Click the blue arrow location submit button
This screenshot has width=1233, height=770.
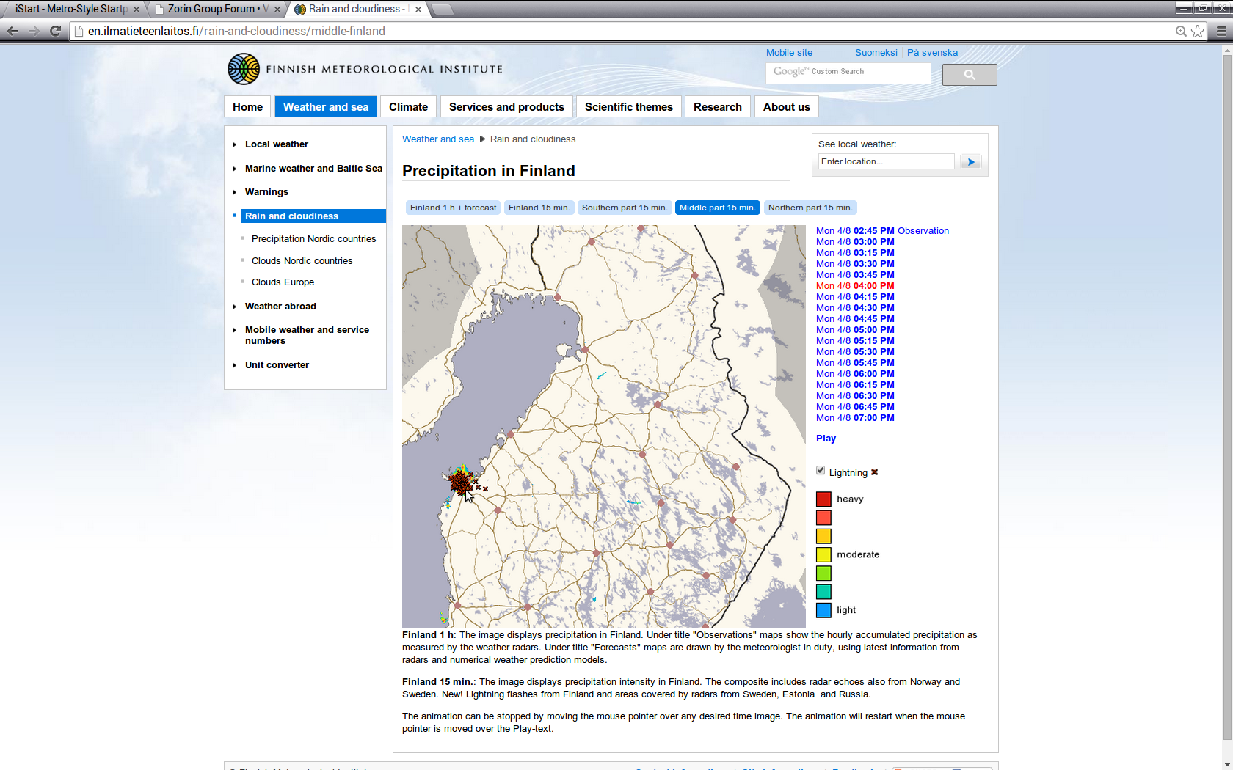tap(970, 162)
